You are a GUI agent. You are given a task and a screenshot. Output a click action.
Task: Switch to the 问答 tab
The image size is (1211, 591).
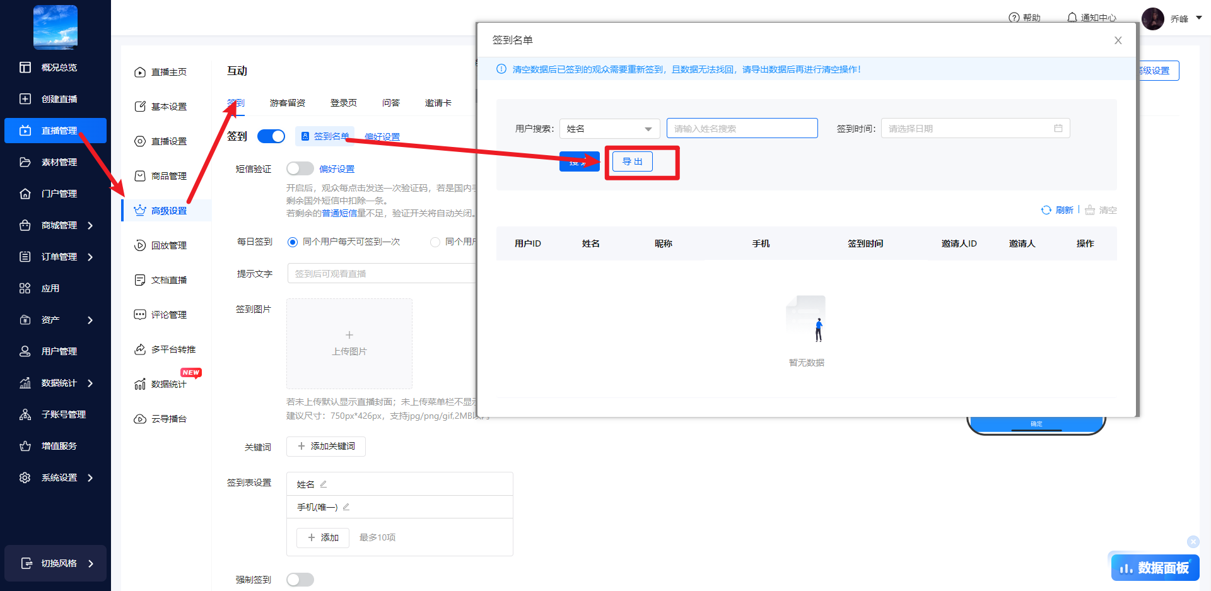click(390, 103)
